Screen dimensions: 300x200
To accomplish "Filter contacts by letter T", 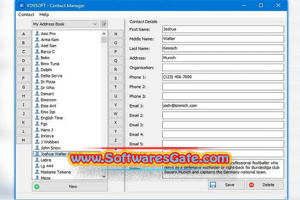I will [116, 87].
